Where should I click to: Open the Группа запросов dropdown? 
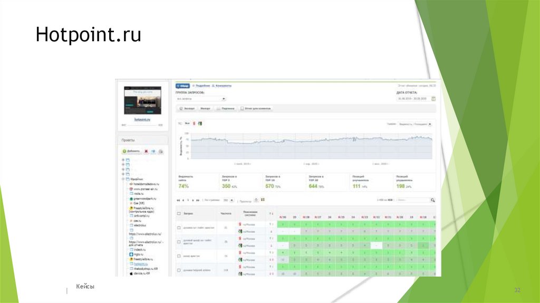[201, 99]
